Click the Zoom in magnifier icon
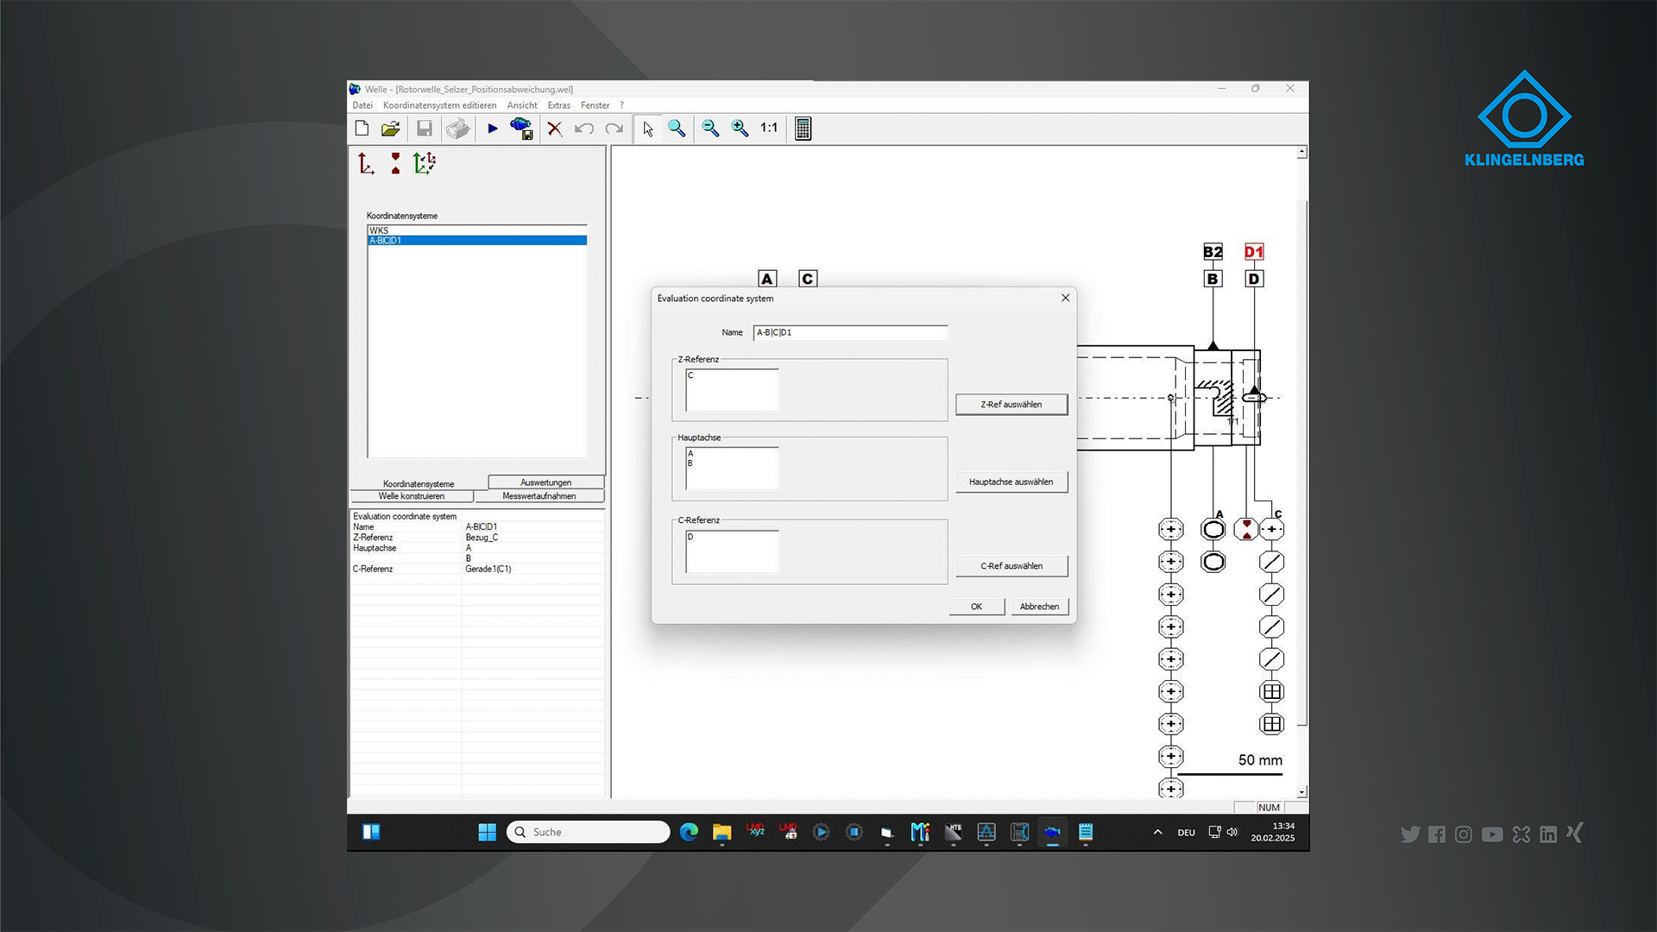Viewport: 1657px width, 932px height. [x=740, y=129]
